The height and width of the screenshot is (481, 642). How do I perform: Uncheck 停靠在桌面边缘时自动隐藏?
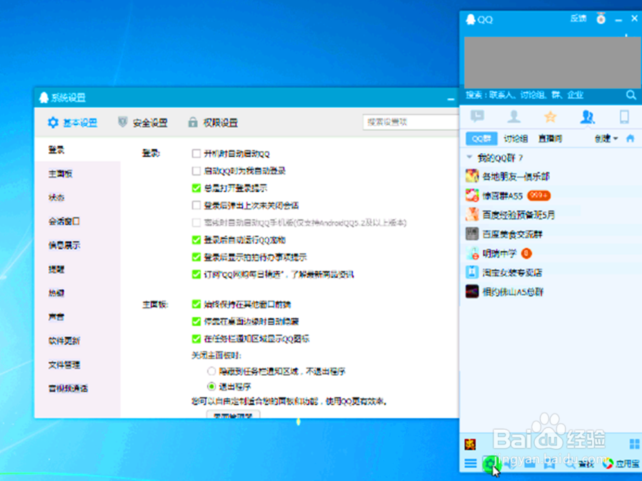click(196, 321)
